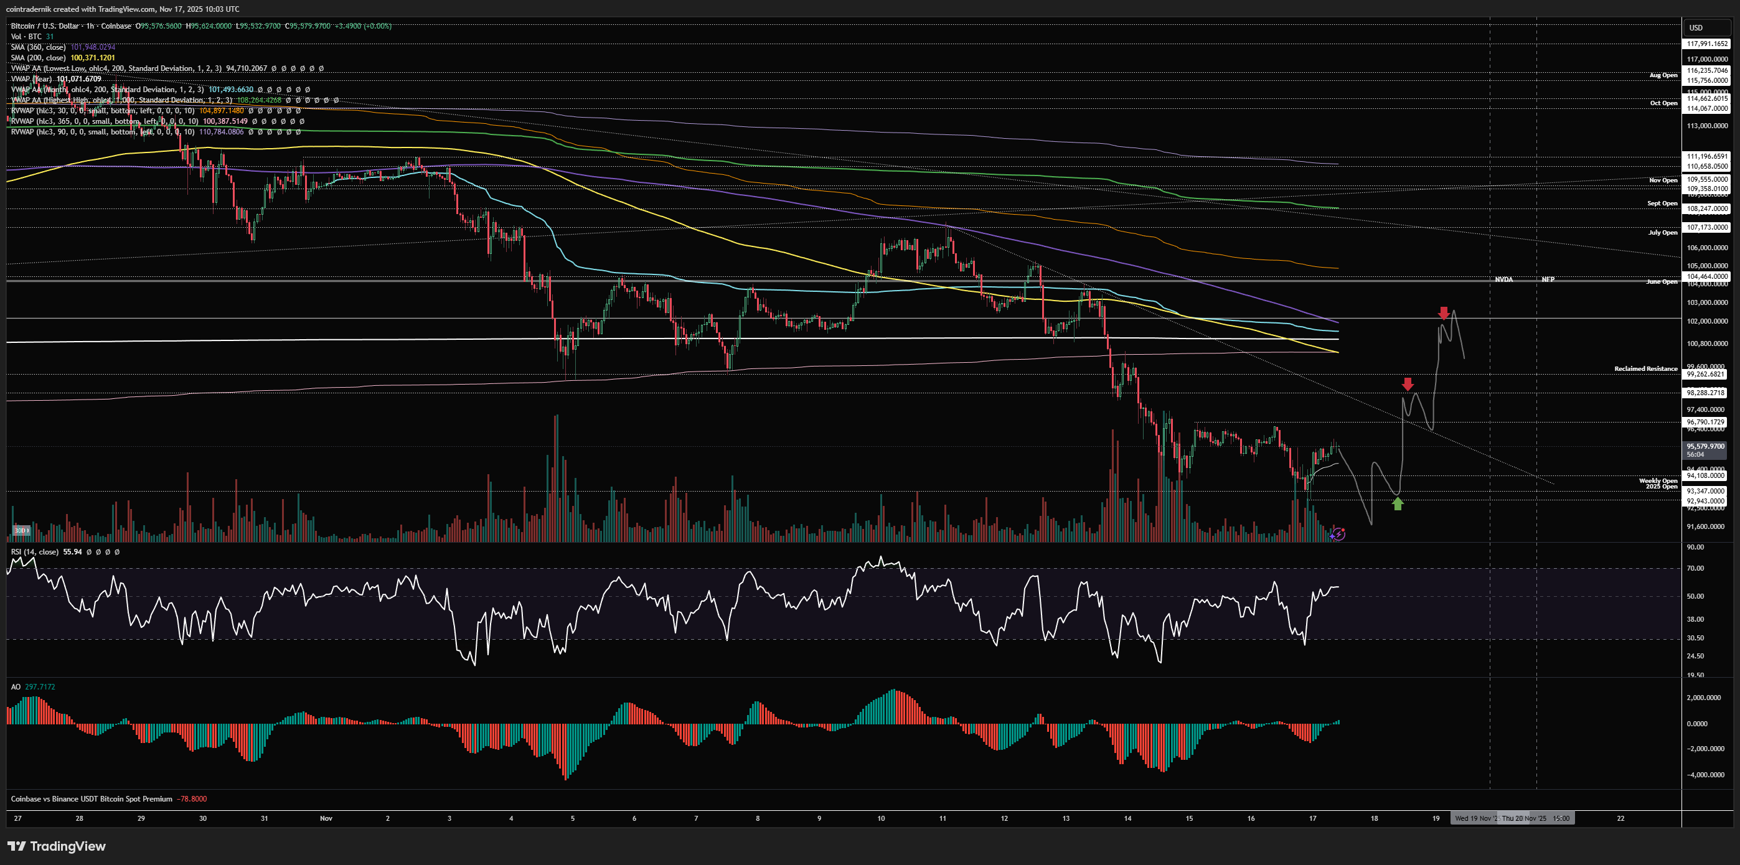Click the NVDA event label
The image size is (1740, 865).
[1503, 279]
